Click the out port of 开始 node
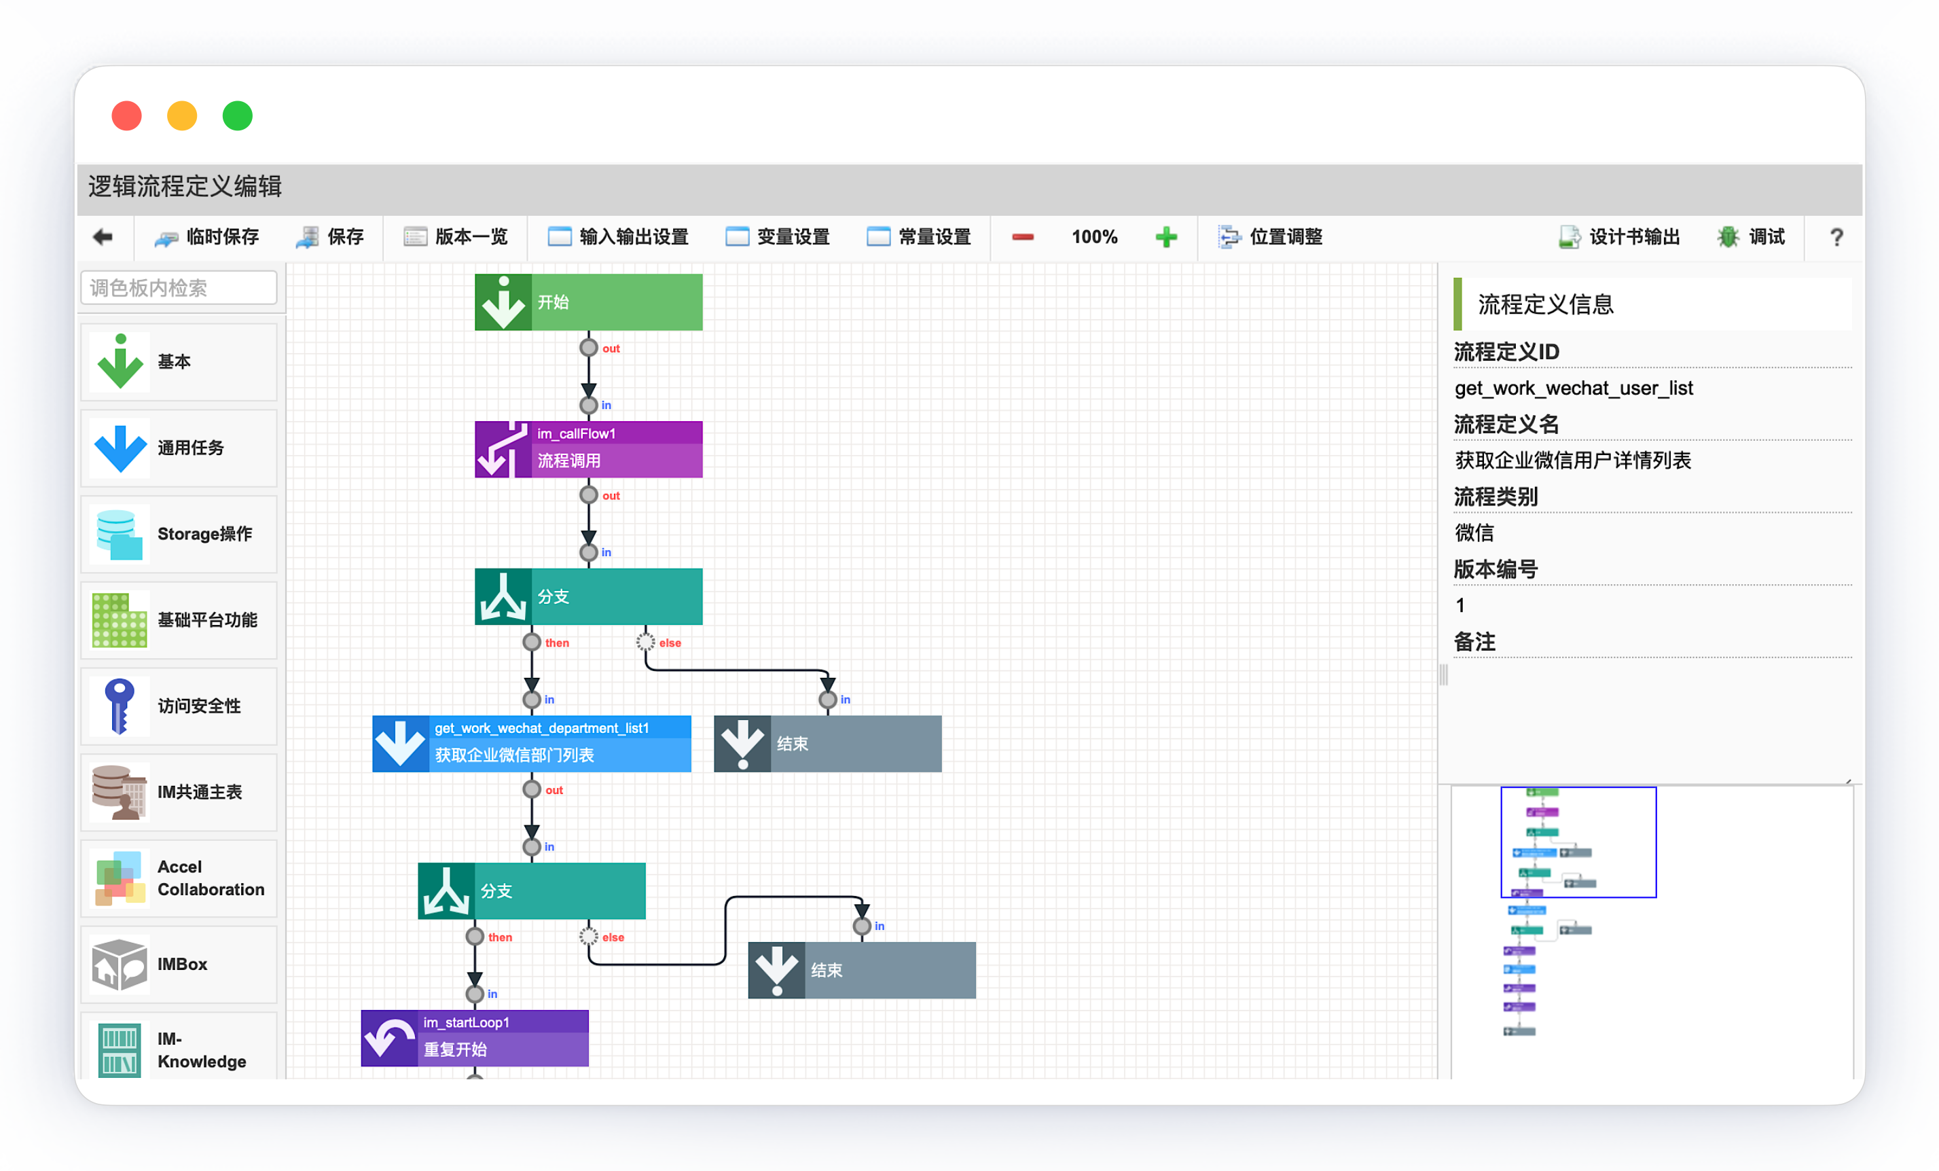This screenshot has height=1171, width=1939. (589, 347)
